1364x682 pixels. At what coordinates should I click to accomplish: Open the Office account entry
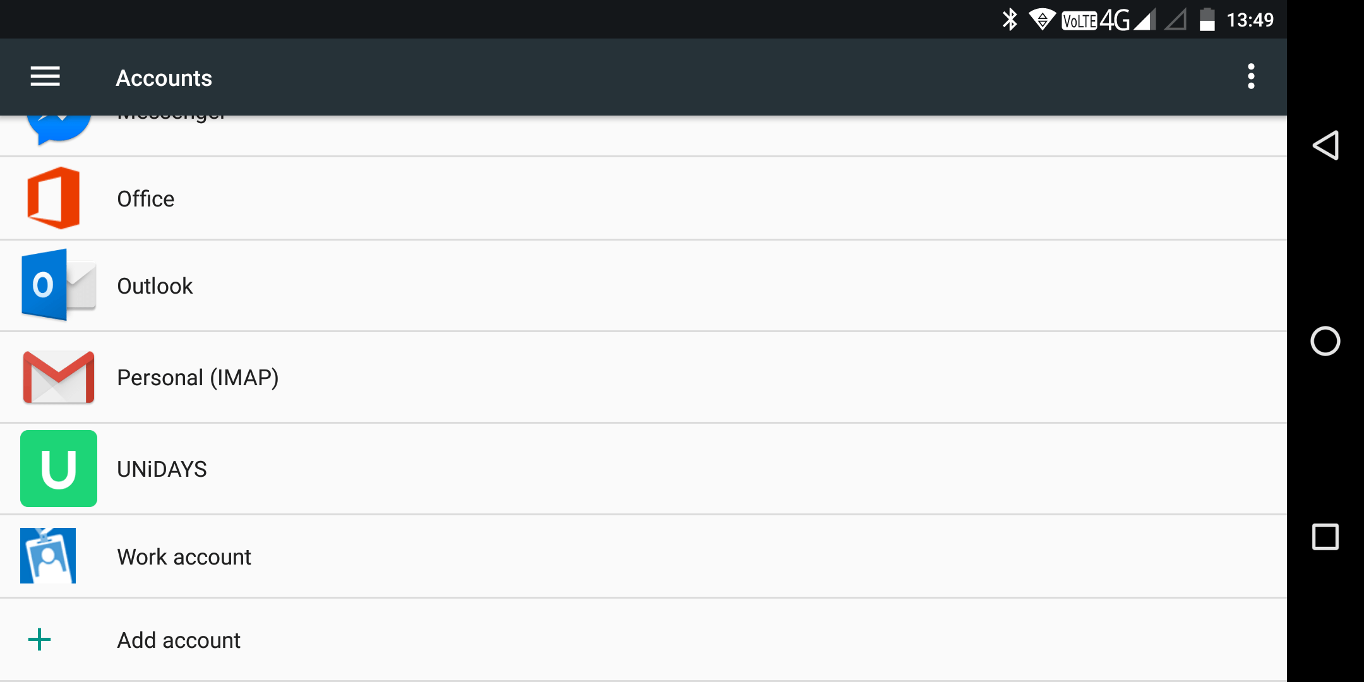[643, 198]
